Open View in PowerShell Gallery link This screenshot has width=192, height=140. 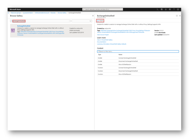coord(105,40)
